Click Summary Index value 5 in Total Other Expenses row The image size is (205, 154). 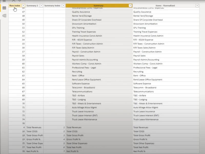64,143
